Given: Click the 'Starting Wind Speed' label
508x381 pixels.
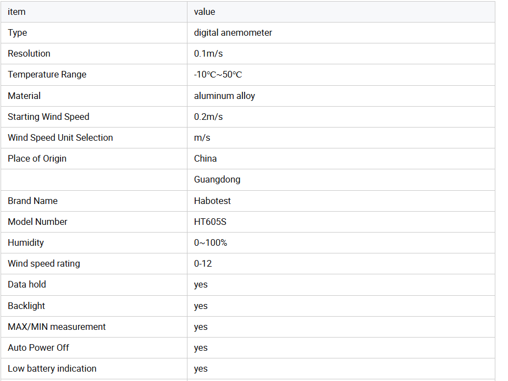Looking at the screenshot, I should [48, 117].
